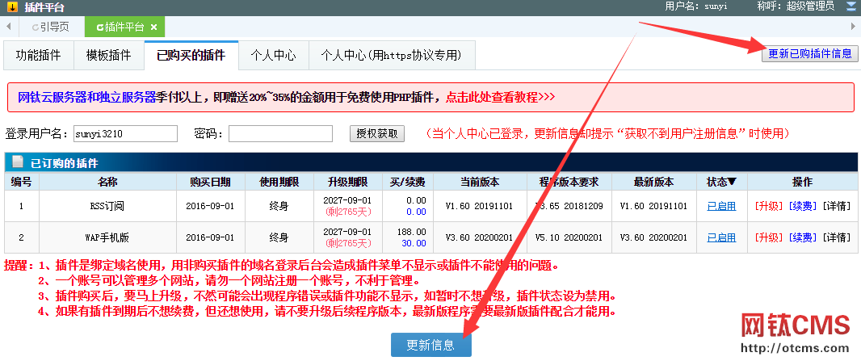Open the 网钛云服务器 link
Screen dimensions: 861x361
pyautogui.click(x=52, y=98)
